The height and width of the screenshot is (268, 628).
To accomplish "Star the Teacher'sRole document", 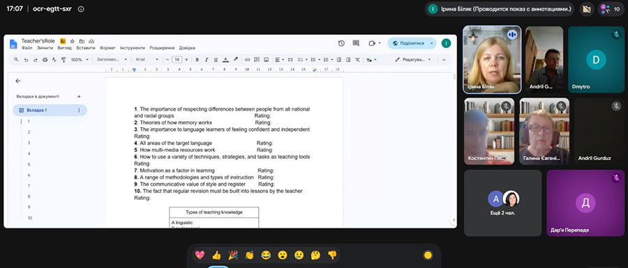I will [x=73, y=41].
